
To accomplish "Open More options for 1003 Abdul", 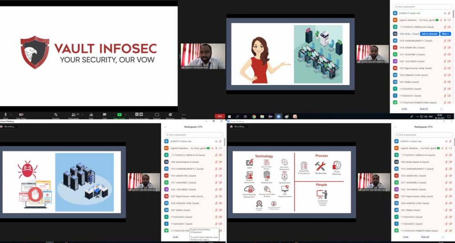I will click(x=445, y=34).
